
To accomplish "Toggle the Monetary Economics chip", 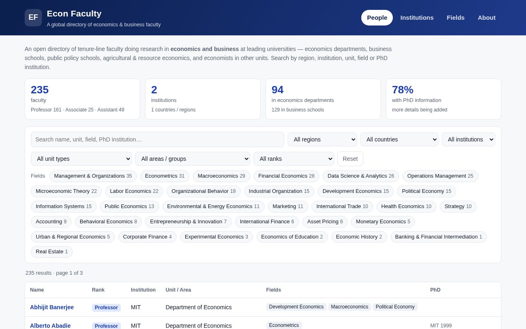I will click(x=383, y=222).
